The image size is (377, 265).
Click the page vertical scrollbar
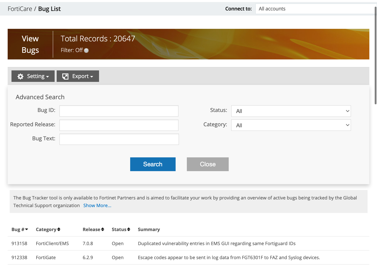click(x=375, y=56)
